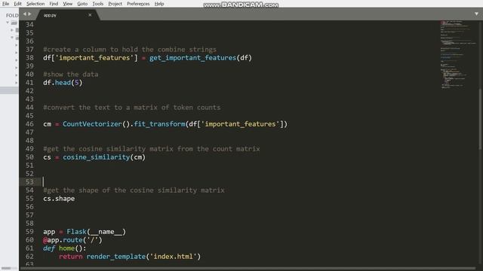The height and width of the screenshot is (271, 483).
Task: Click cs.shape on line 55
Action: click(x=59, y=199)
